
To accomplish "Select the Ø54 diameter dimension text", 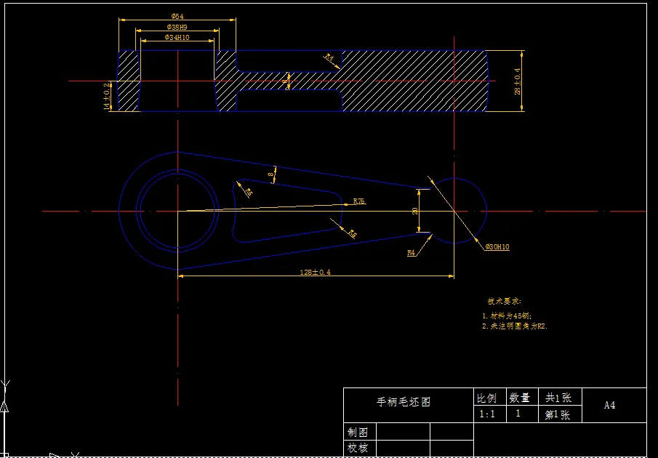I will click(x=177, y=16).
